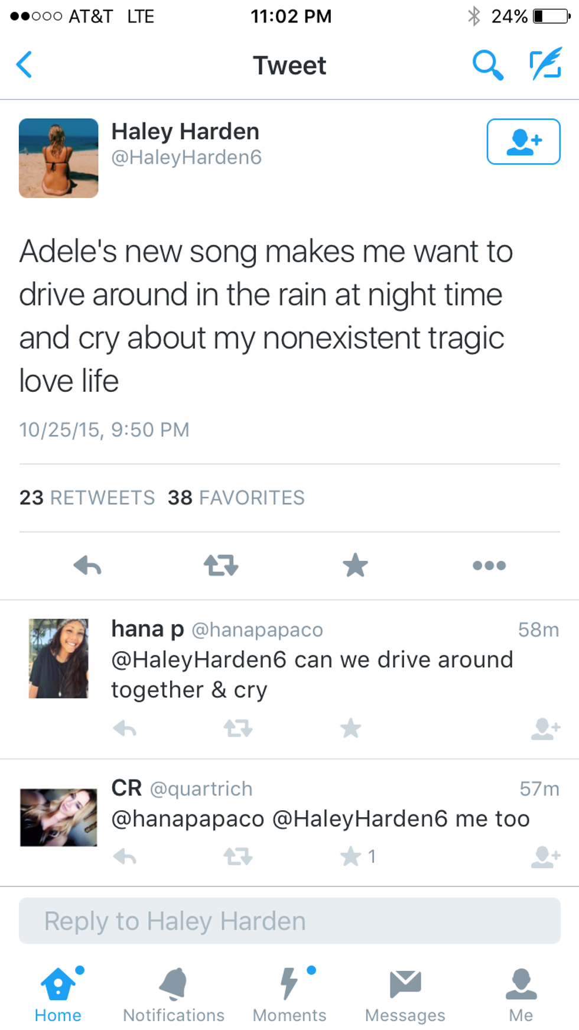Go to the Messages tab

tap(405, 995)
